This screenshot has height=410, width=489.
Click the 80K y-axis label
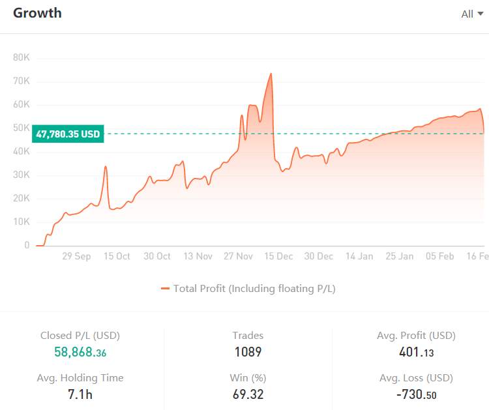tap(22, 57)
